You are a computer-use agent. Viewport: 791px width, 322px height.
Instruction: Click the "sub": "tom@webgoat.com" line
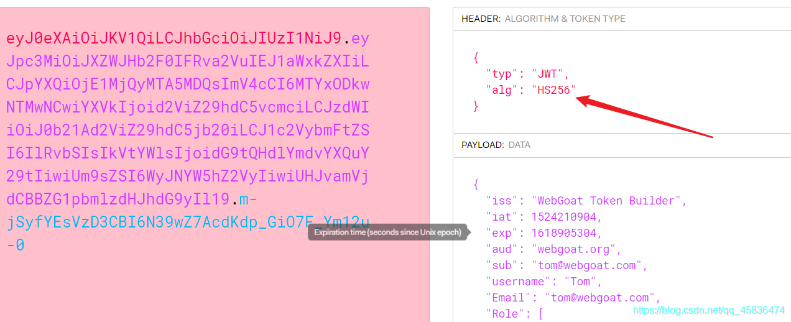pyautogui.click(x=567, y=265)
